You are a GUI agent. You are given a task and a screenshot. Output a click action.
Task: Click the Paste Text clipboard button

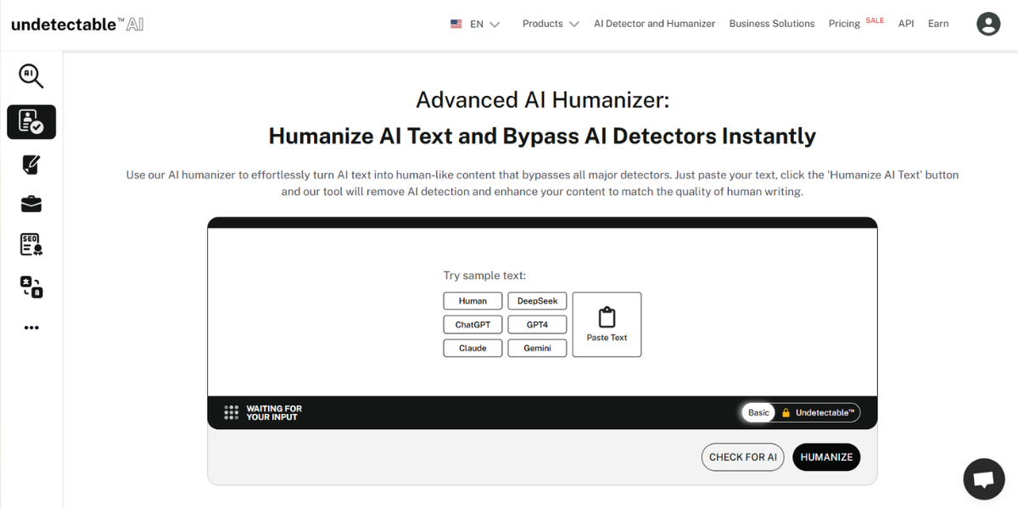click(x=607, y=324)
